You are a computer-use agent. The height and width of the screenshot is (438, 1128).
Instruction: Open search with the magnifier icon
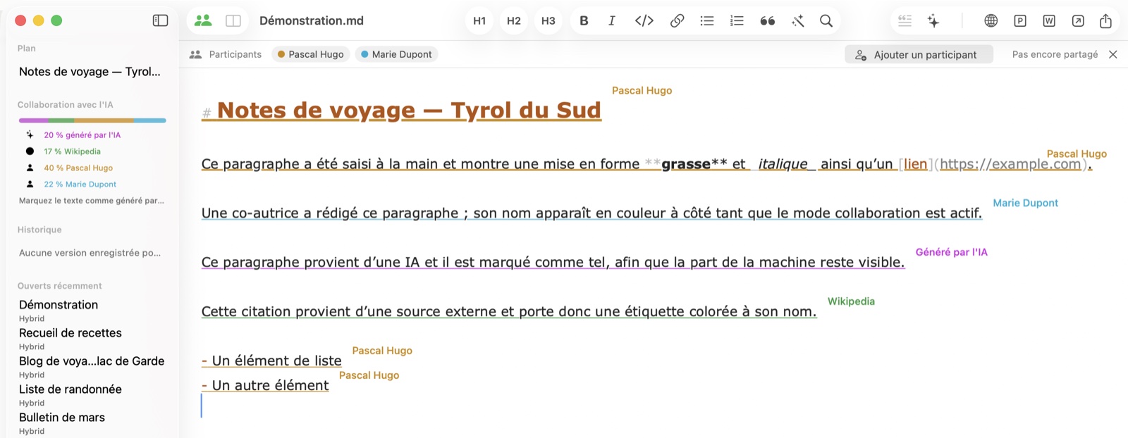(x=826, y=20)
